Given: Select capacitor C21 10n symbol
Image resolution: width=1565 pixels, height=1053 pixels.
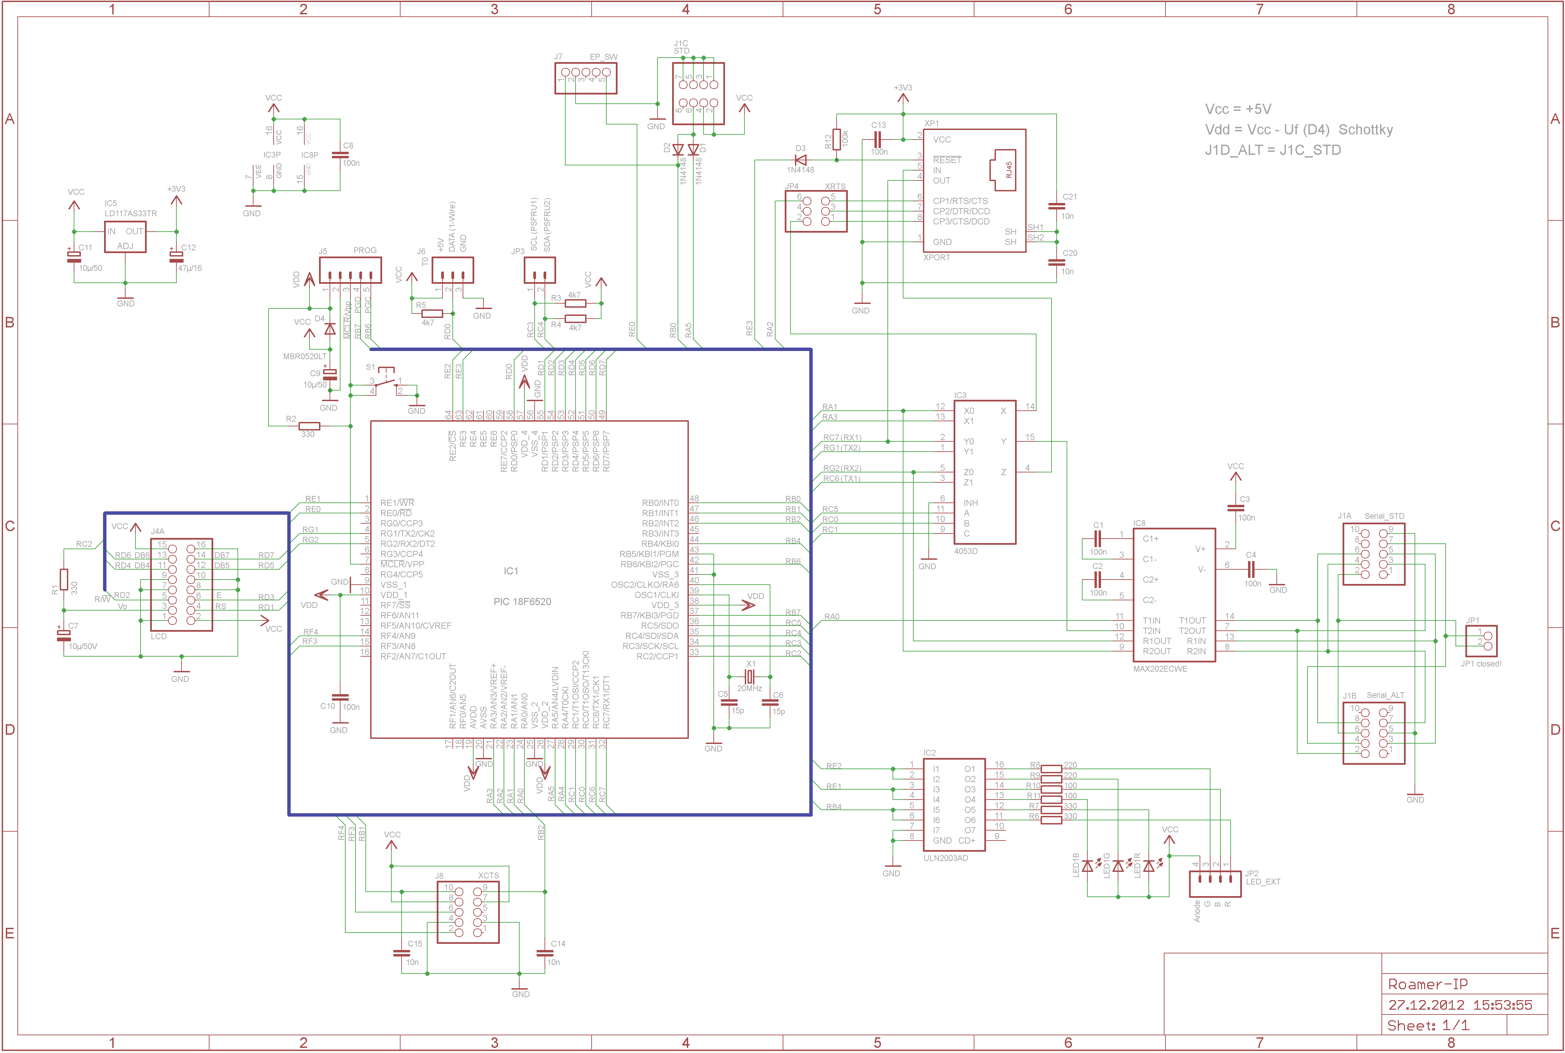Looking at the screenshot, I should click(1057, 206).
